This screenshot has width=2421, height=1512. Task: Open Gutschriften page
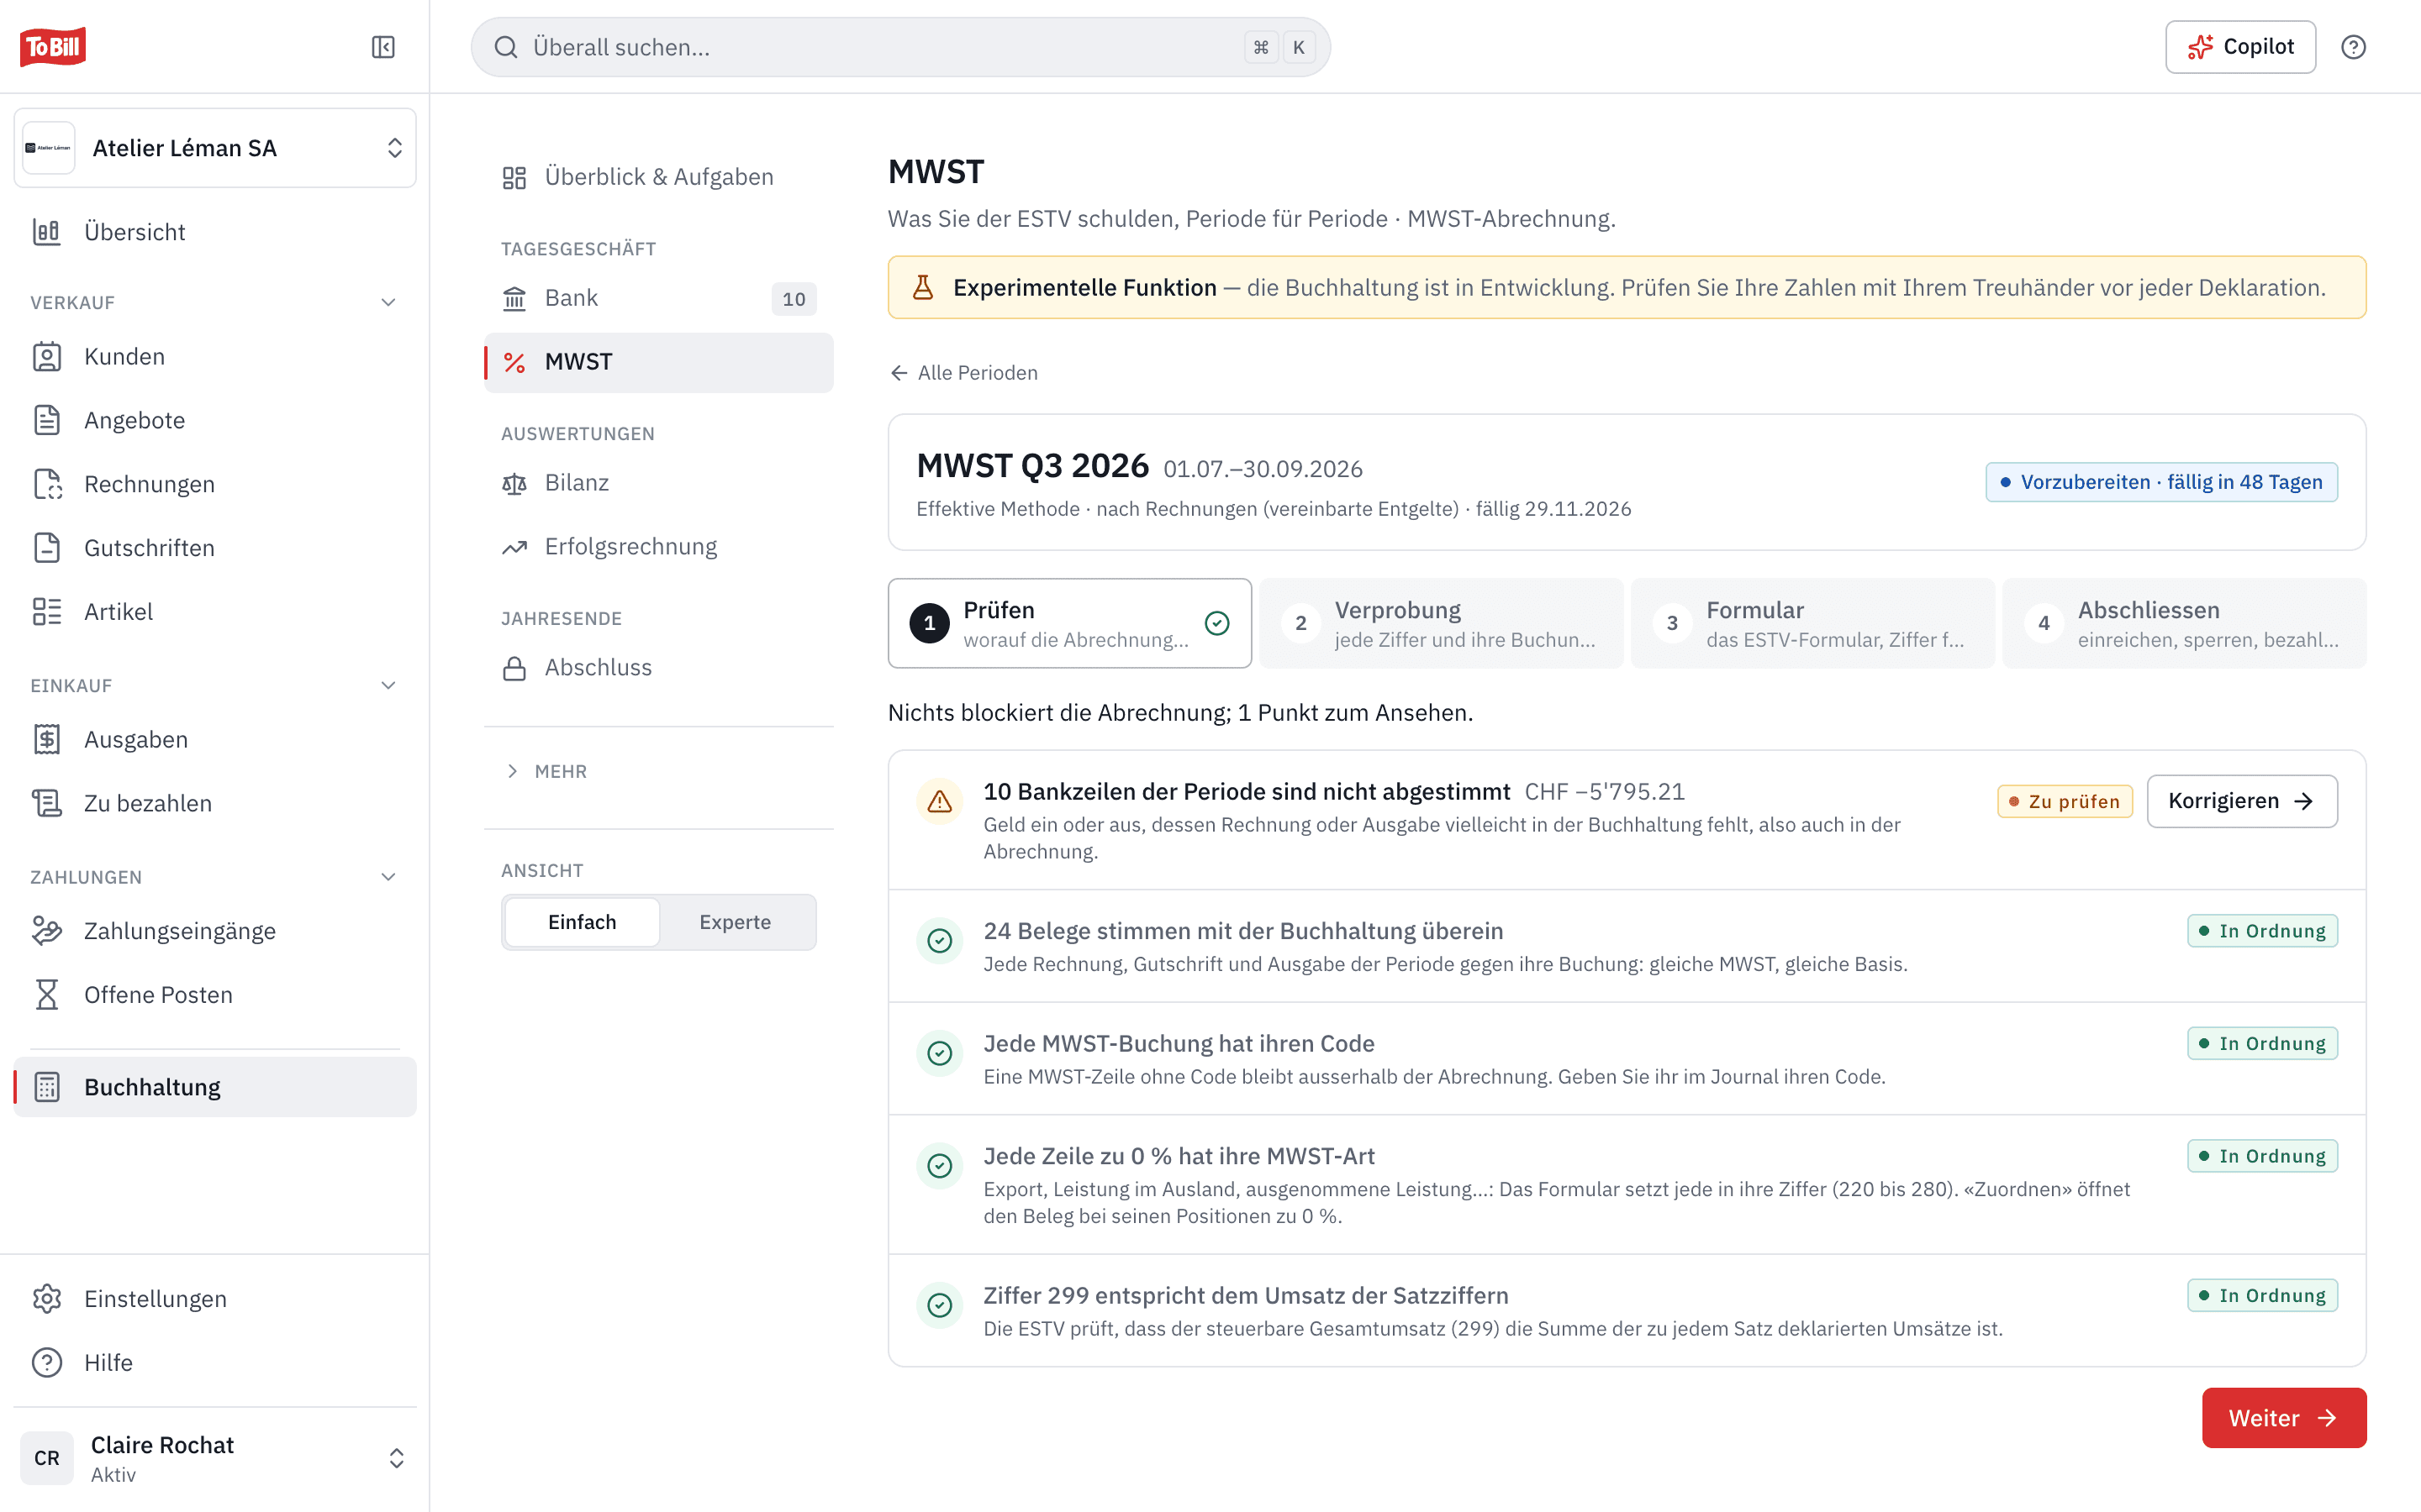[215, 548]
